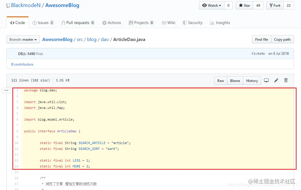Click the DELL-5490 author name

click(27, 54)
